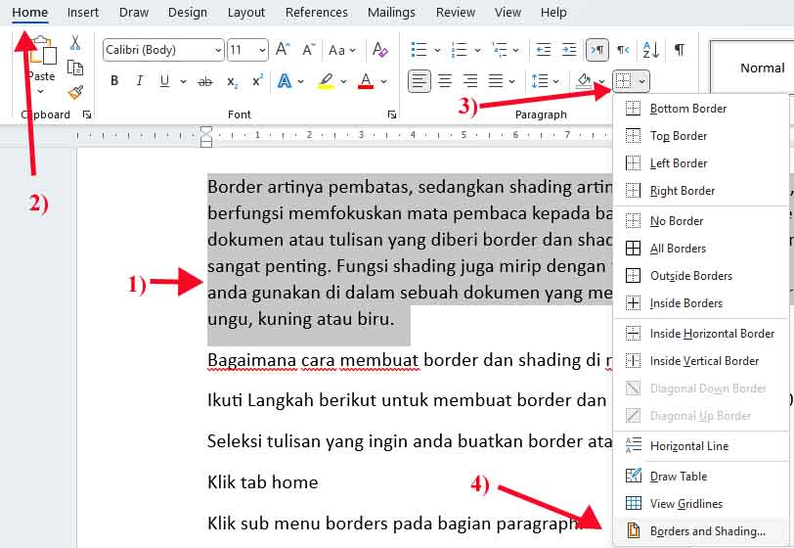Set right-to-left text direction

[623, 50]
